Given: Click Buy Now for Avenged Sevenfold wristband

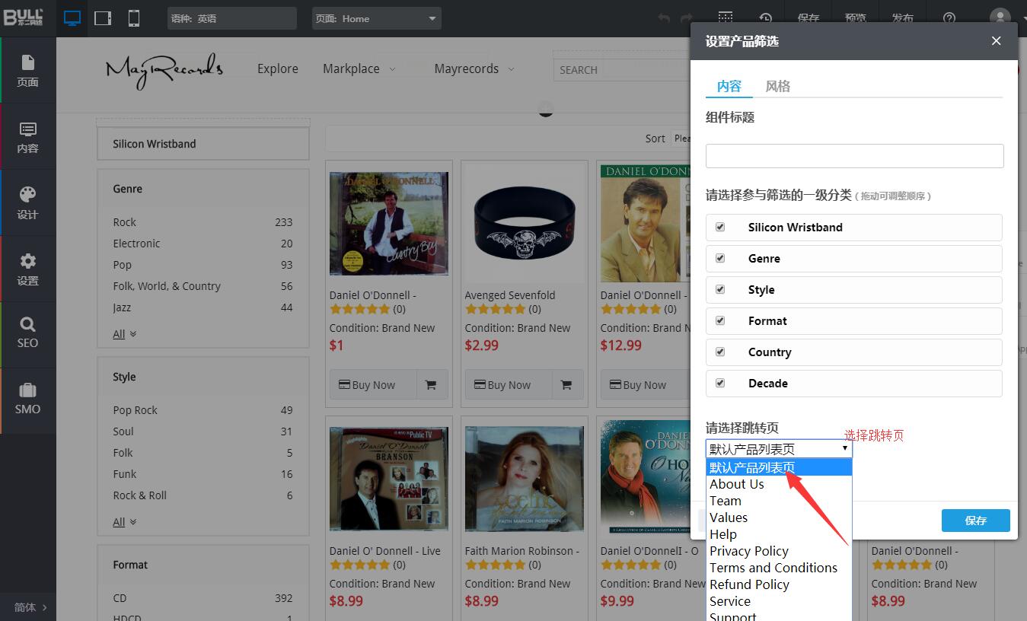Looking at the screenshot, I should click(x=502, y=385).
